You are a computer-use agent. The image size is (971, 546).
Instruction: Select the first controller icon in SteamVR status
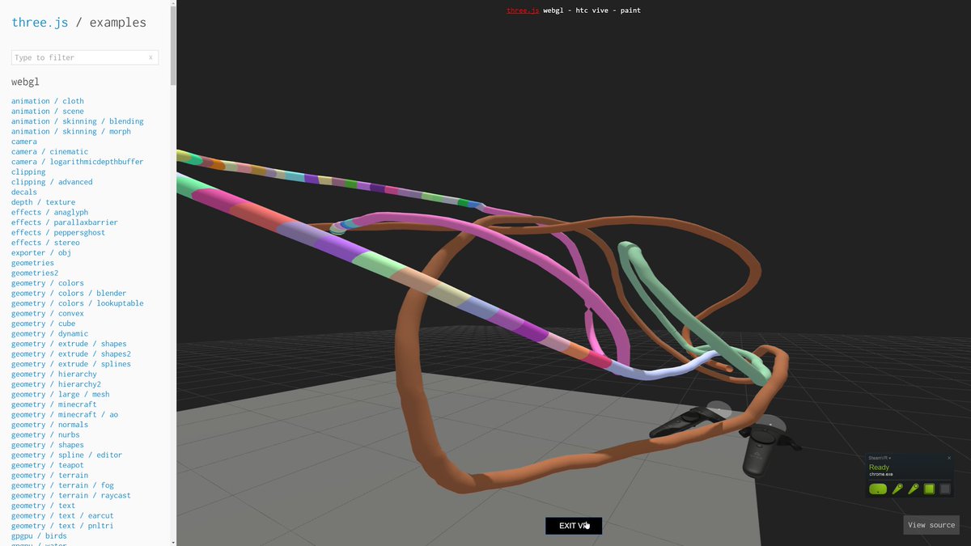coord(897,489)
